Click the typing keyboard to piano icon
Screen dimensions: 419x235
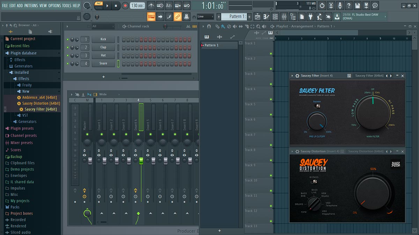151,17
